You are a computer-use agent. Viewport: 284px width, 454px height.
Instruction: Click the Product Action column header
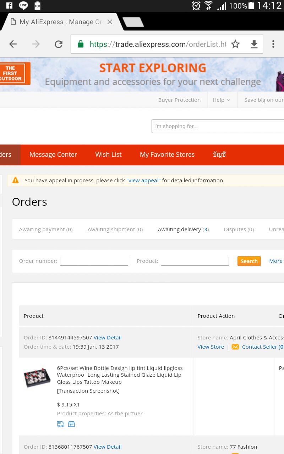point(216,316)
